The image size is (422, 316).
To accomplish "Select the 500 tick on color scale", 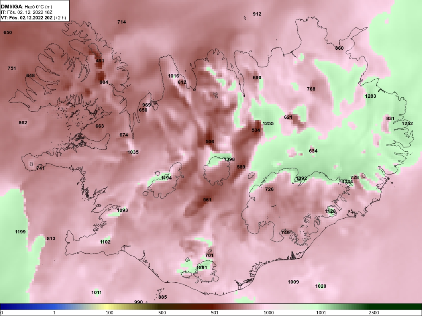I will point(162,313).
